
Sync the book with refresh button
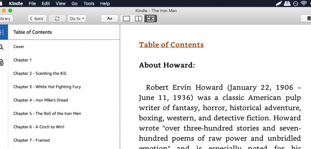pos(57,19)
